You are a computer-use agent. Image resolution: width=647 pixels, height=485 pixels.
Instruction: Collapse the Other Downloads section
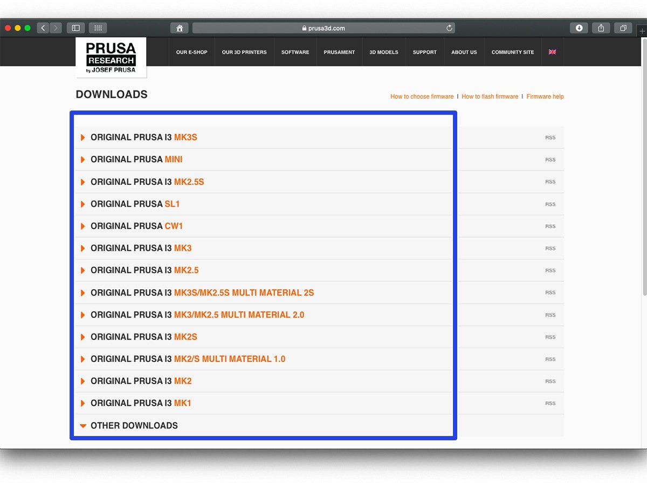coord(134,426)
